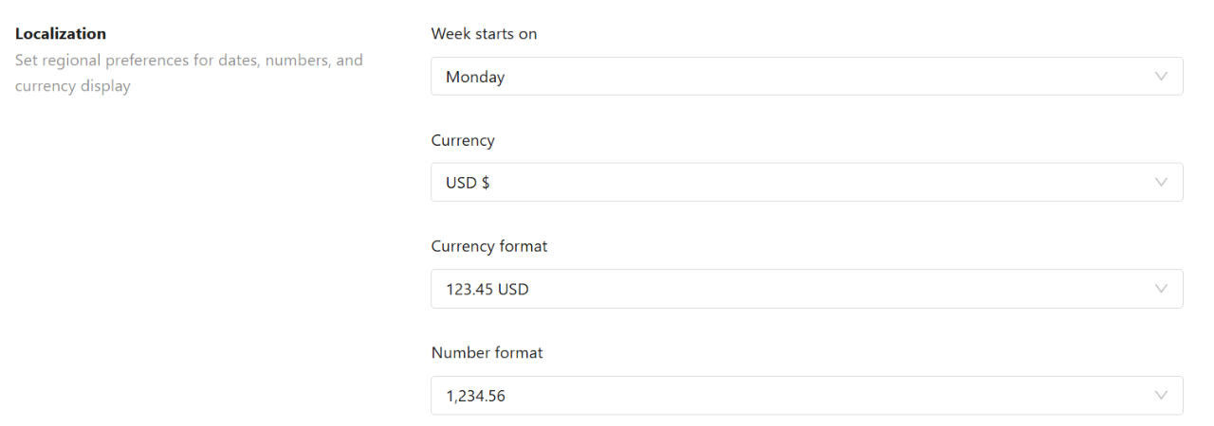
Task: Click the Currency field label
Action: tap(463, 140)
